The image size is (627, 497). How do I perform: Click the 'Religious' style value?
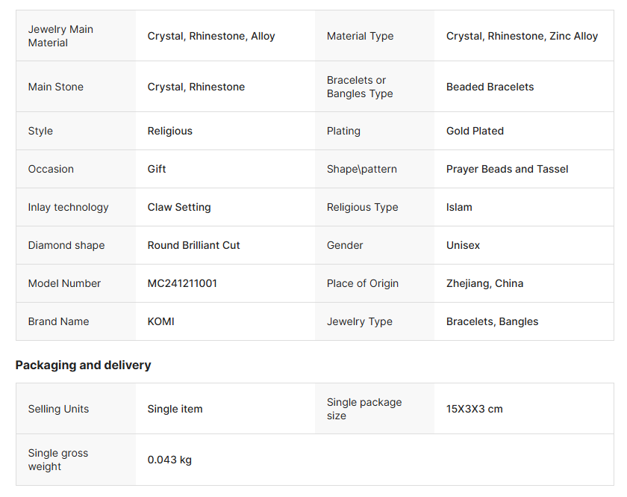[170, 131]
